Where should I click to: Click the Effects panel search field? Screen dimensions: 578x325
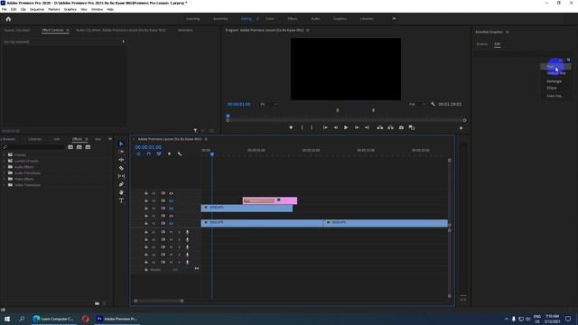33,147
